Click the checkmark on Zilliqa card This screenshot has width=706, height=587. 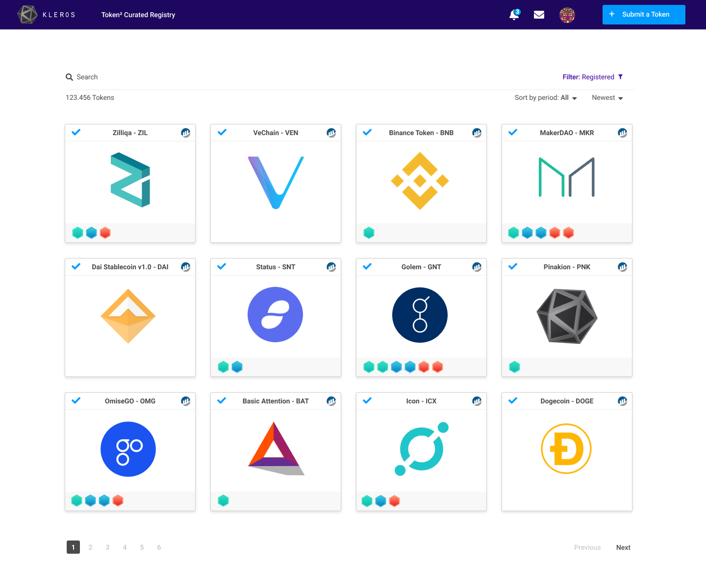[76, 132]
